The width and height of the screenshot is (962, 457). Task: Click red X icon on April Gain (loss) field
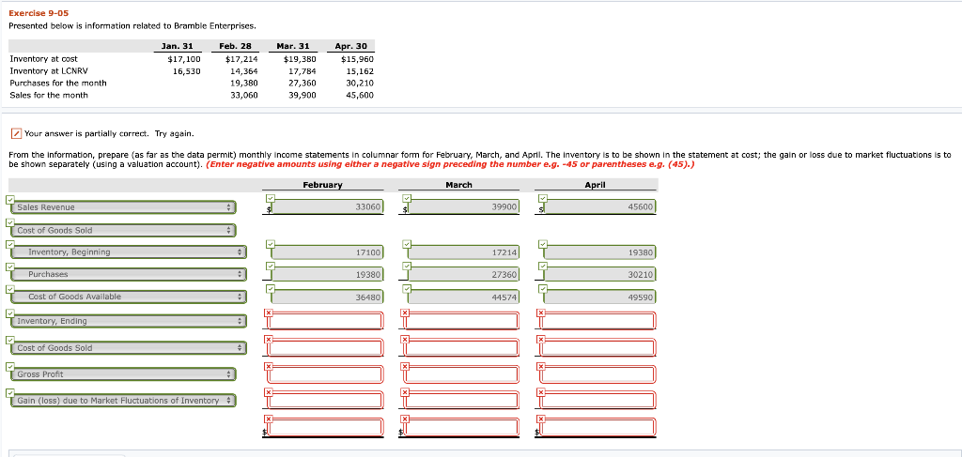coord(540,392)
